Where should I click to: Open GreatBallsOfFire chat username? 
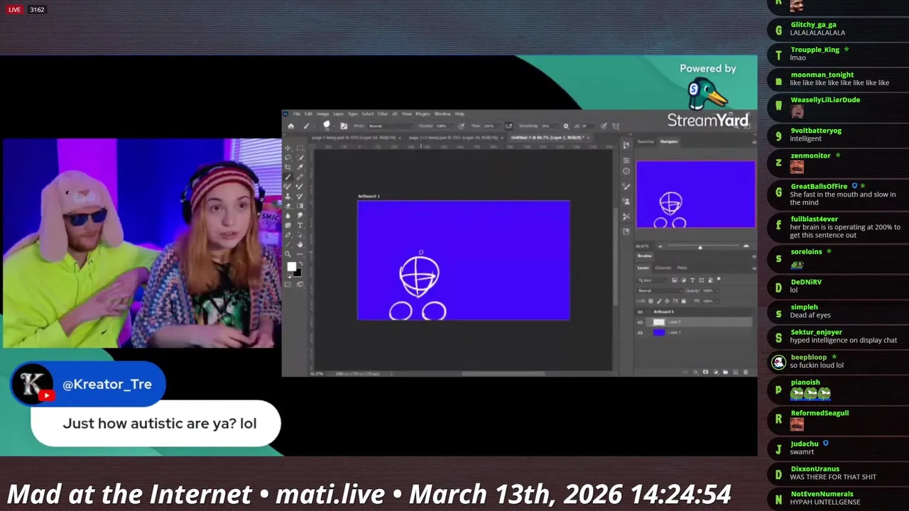point(819,186)
